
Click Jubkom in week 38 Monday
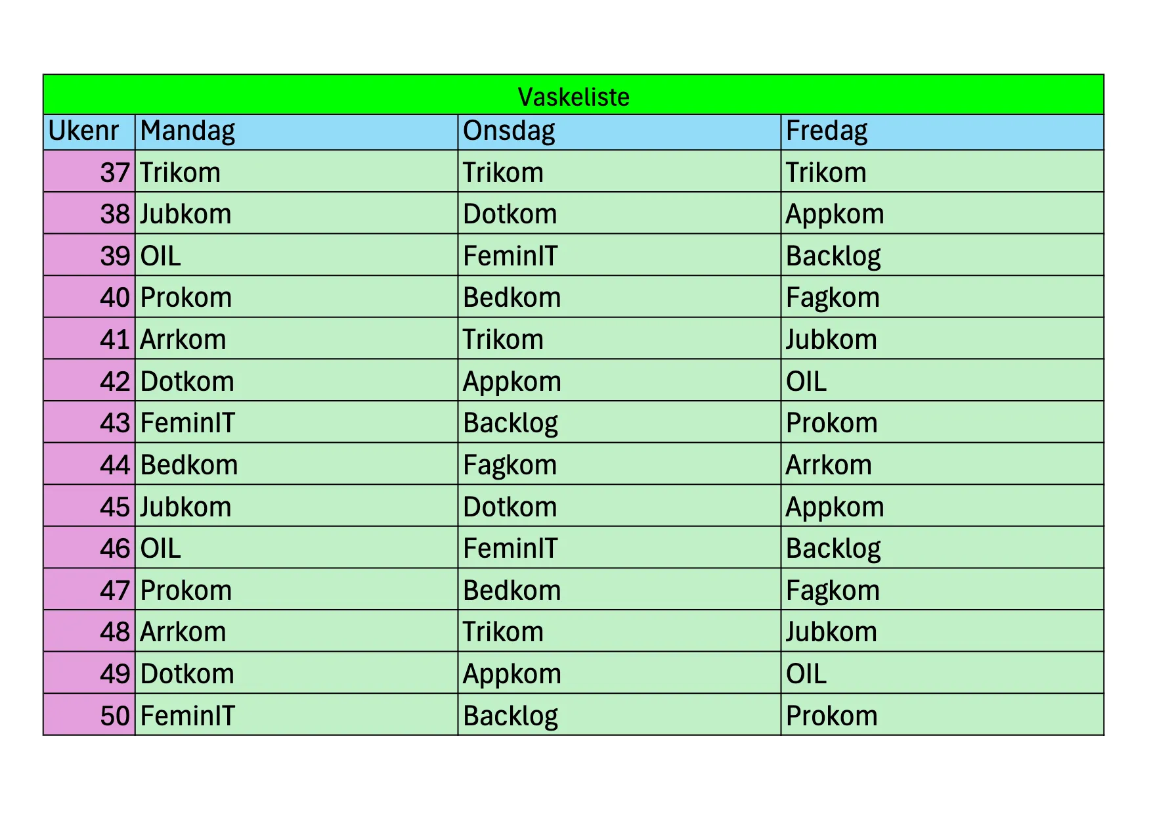click(186, 214)
